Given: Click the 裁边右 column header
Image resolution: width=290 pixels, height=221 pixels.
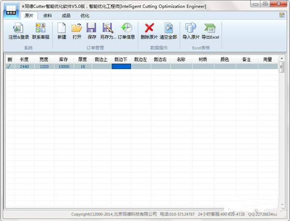Looking at the screenshot, I should [x=160, y=59].
